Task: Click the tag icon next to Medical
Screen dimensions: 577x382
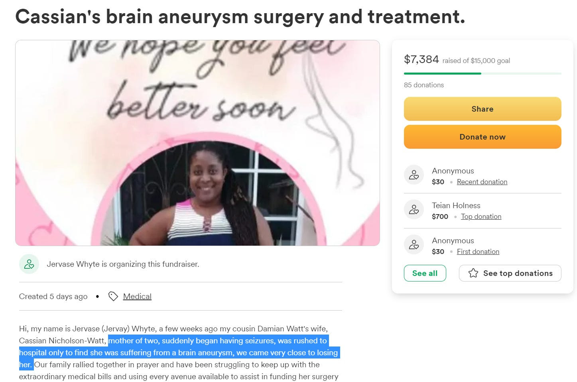Action: [113, 296]
